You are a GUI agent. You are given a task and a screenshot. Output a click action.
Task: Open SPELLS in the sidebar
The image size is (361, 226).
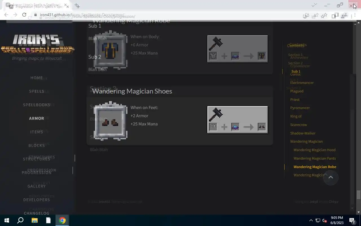[x=37, y=91]
